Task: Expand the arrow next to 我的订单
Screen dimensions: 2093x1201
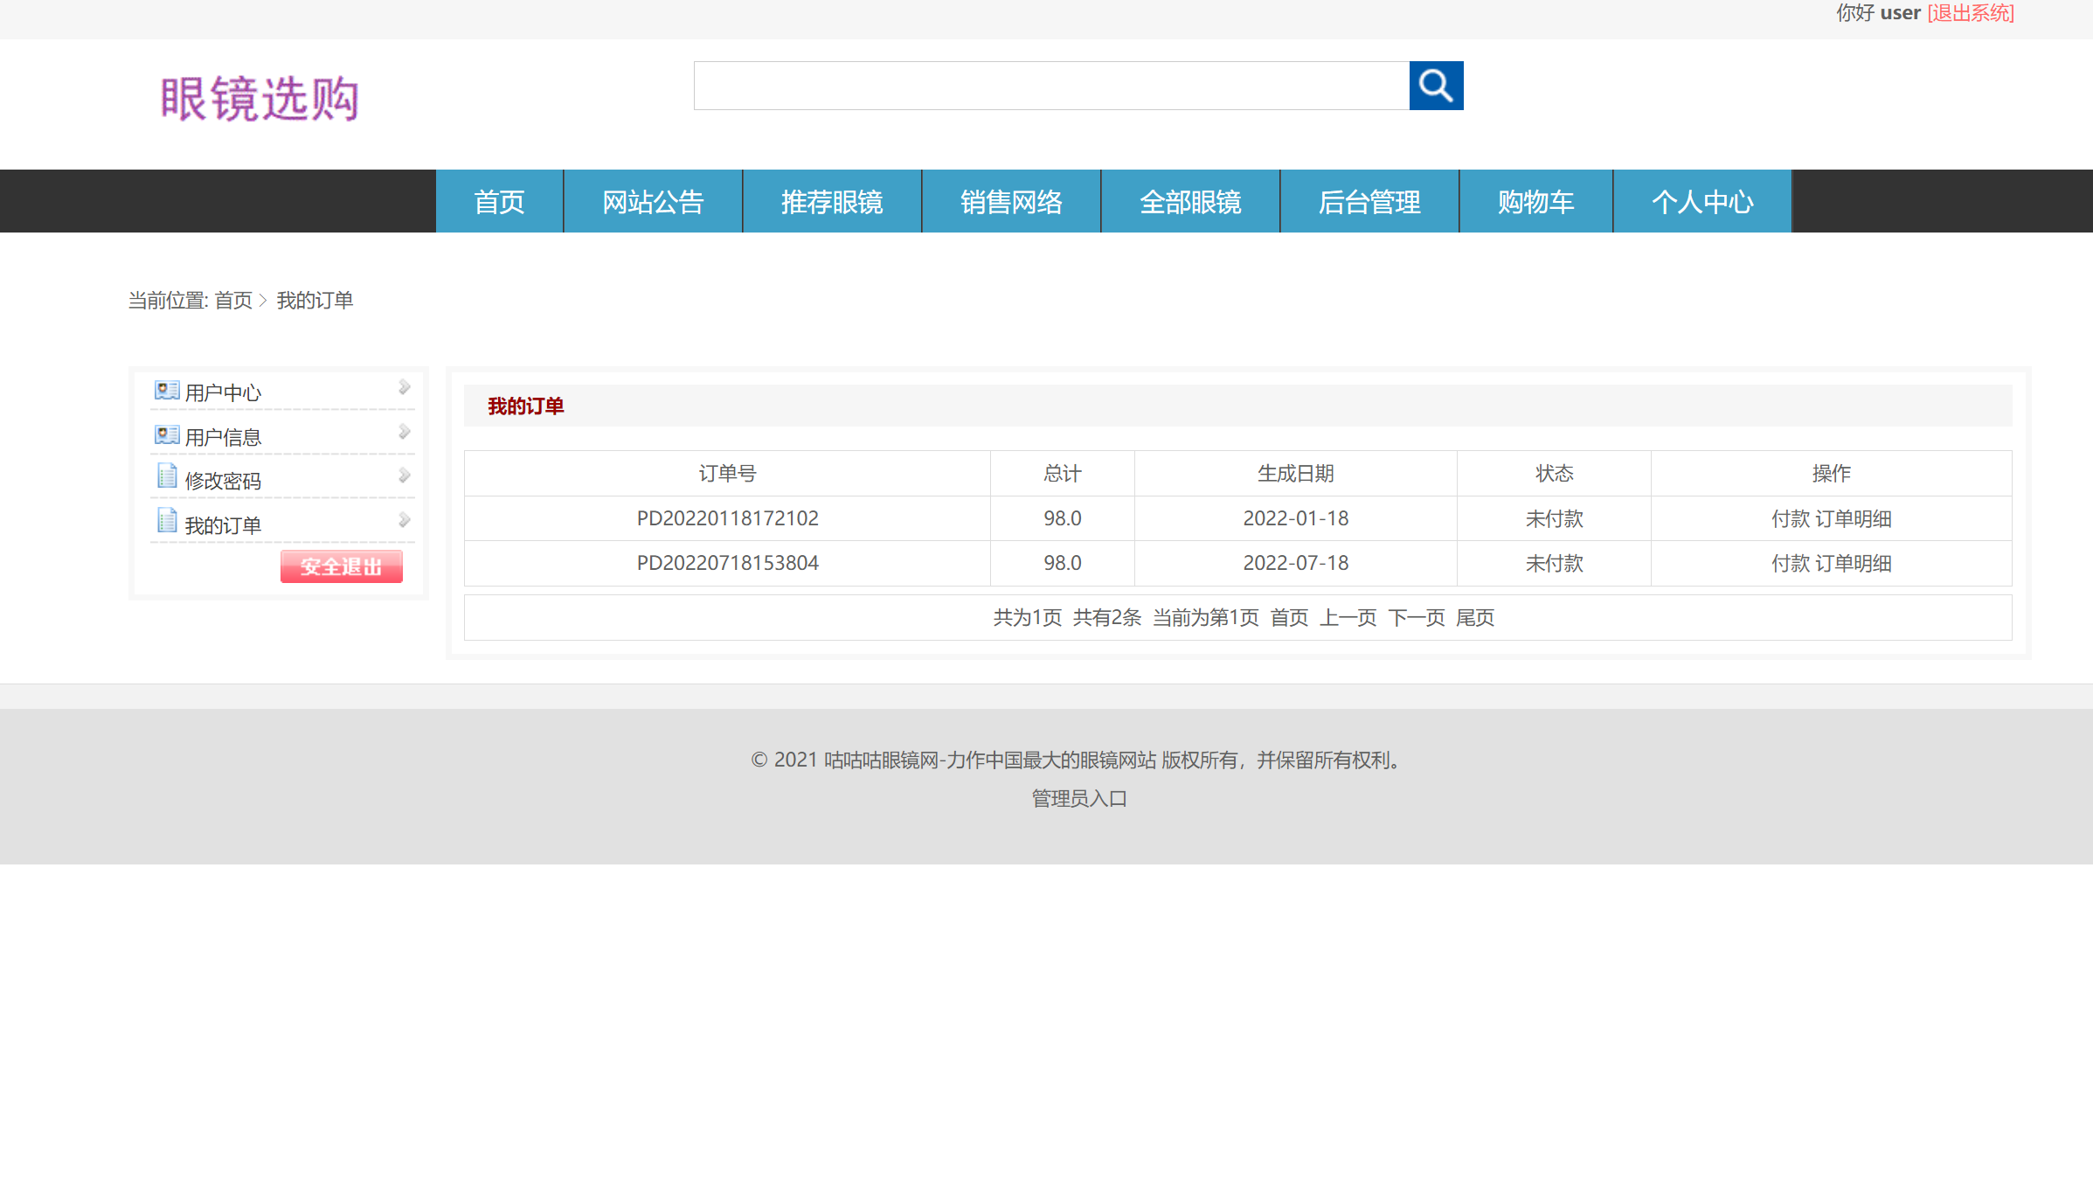Action: coord(403,518)
